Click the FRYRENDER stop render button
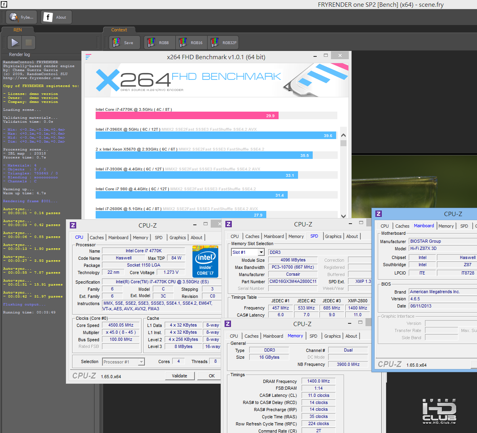The width and height of the screenshot is (477, 433). point(29,43)
